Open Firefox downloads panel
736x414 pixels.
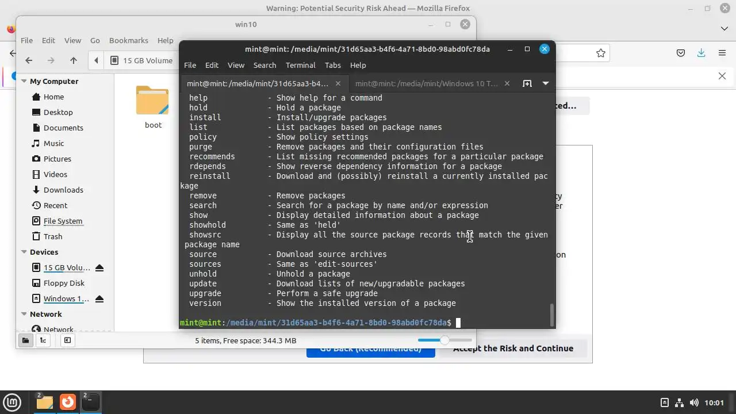(701, 53)
